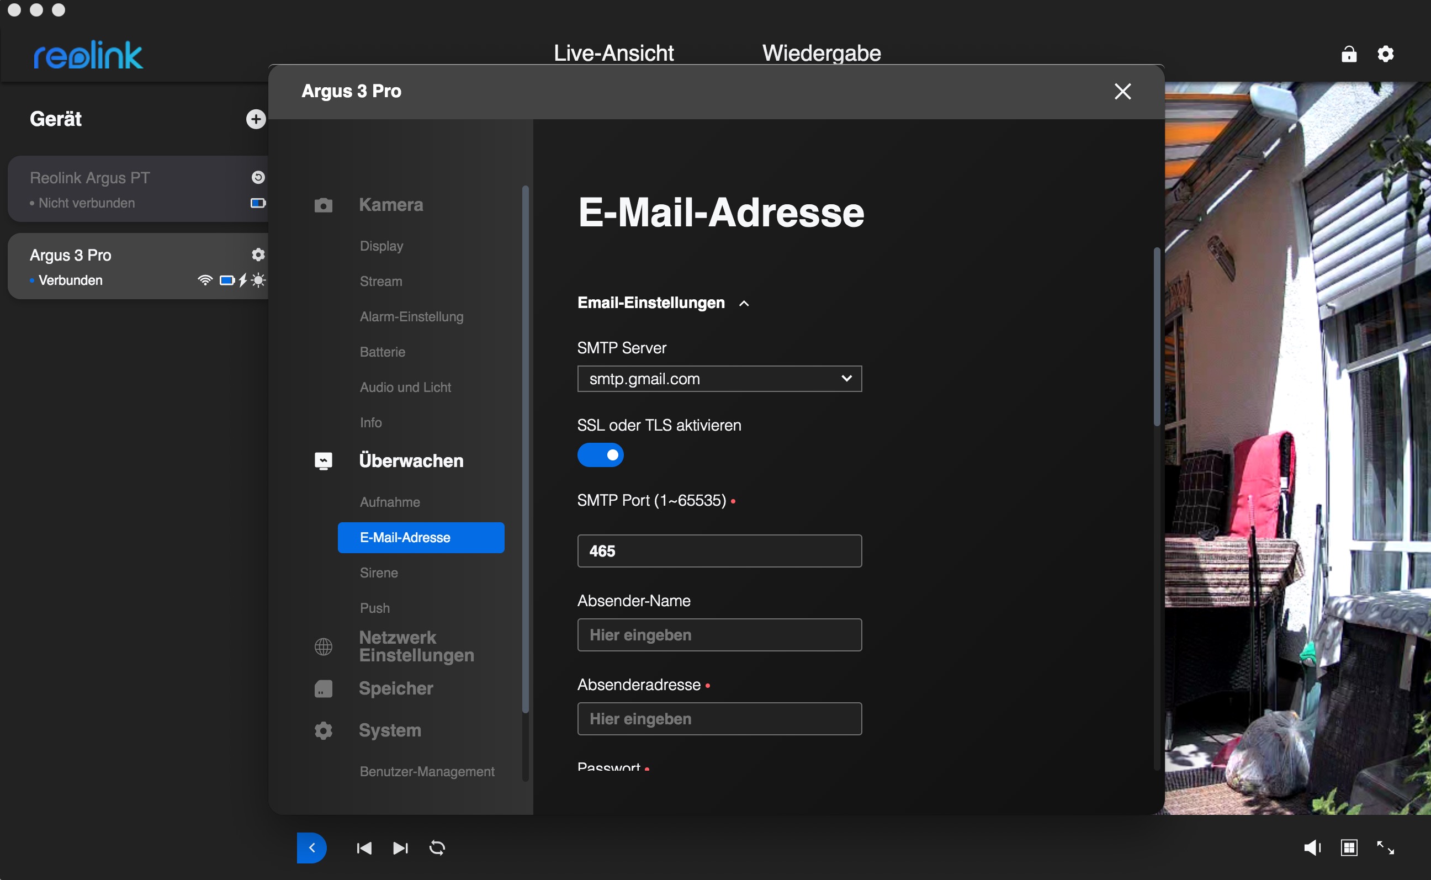Disable the SSL oder TLS toggle
1431x880 pixels.
[600, 454]
